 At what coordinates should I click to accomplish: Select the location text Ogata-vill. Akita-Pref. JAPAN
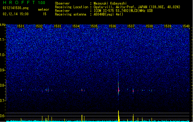121,7
